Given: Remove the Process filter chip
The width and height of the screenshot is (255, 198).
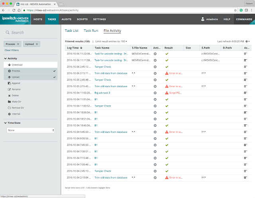Looking at the screenshot, I should [x=18, y=44].
